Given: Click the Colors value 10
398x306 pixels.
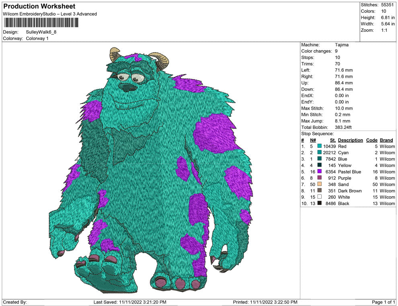Looking at the screenshot, I should tap(384, 11).
